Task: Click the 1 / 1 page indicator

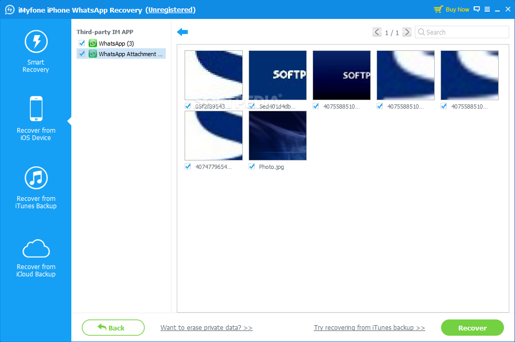Action: (x=392, y=33)
